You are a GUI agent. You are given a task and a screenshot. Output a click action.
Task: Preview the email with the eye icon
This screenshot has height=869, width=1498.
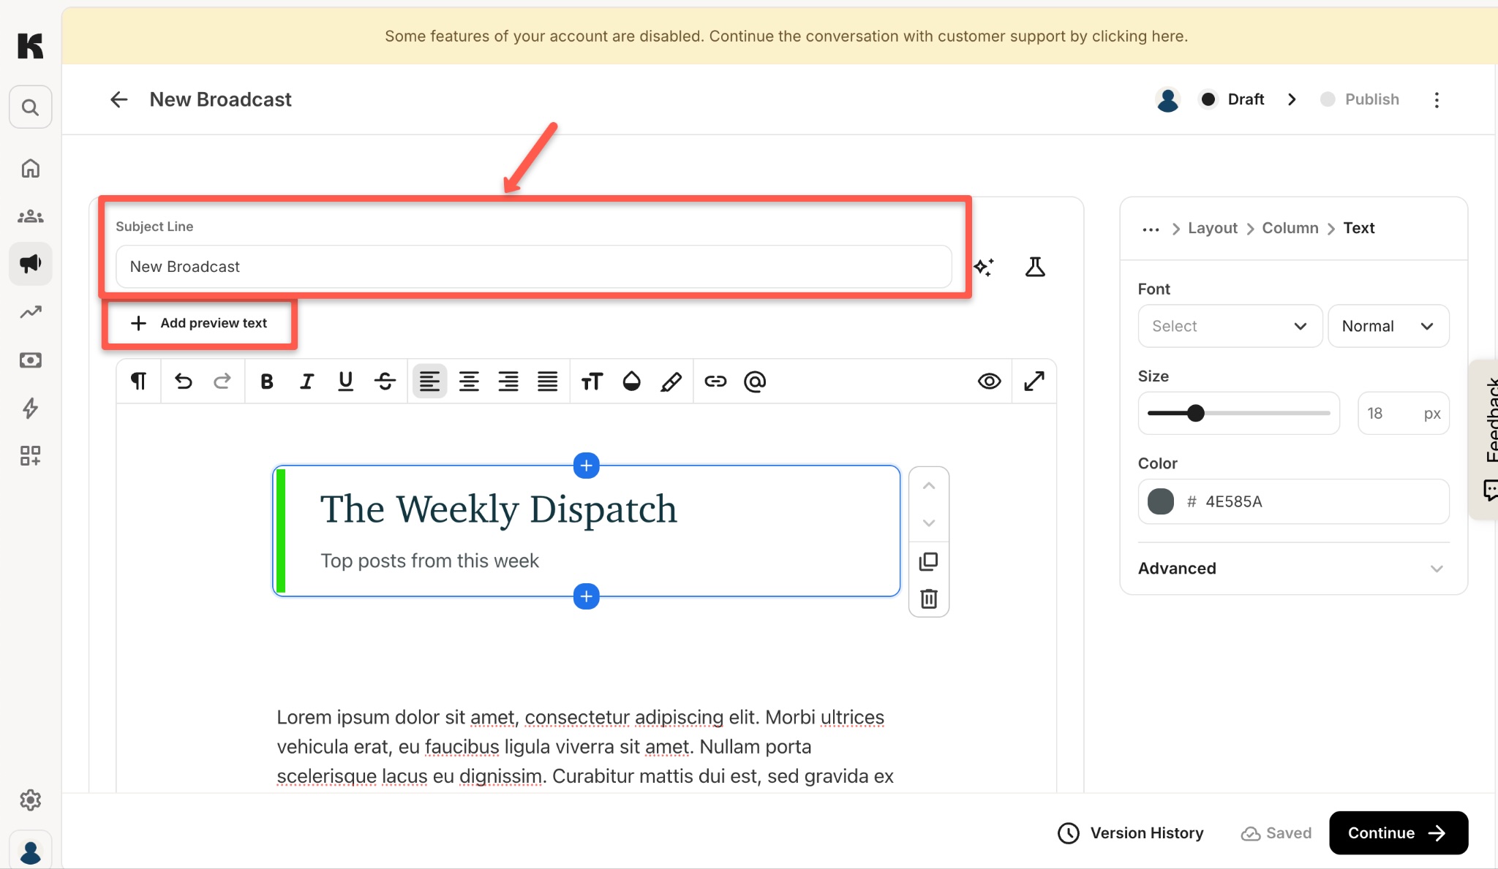989,381
